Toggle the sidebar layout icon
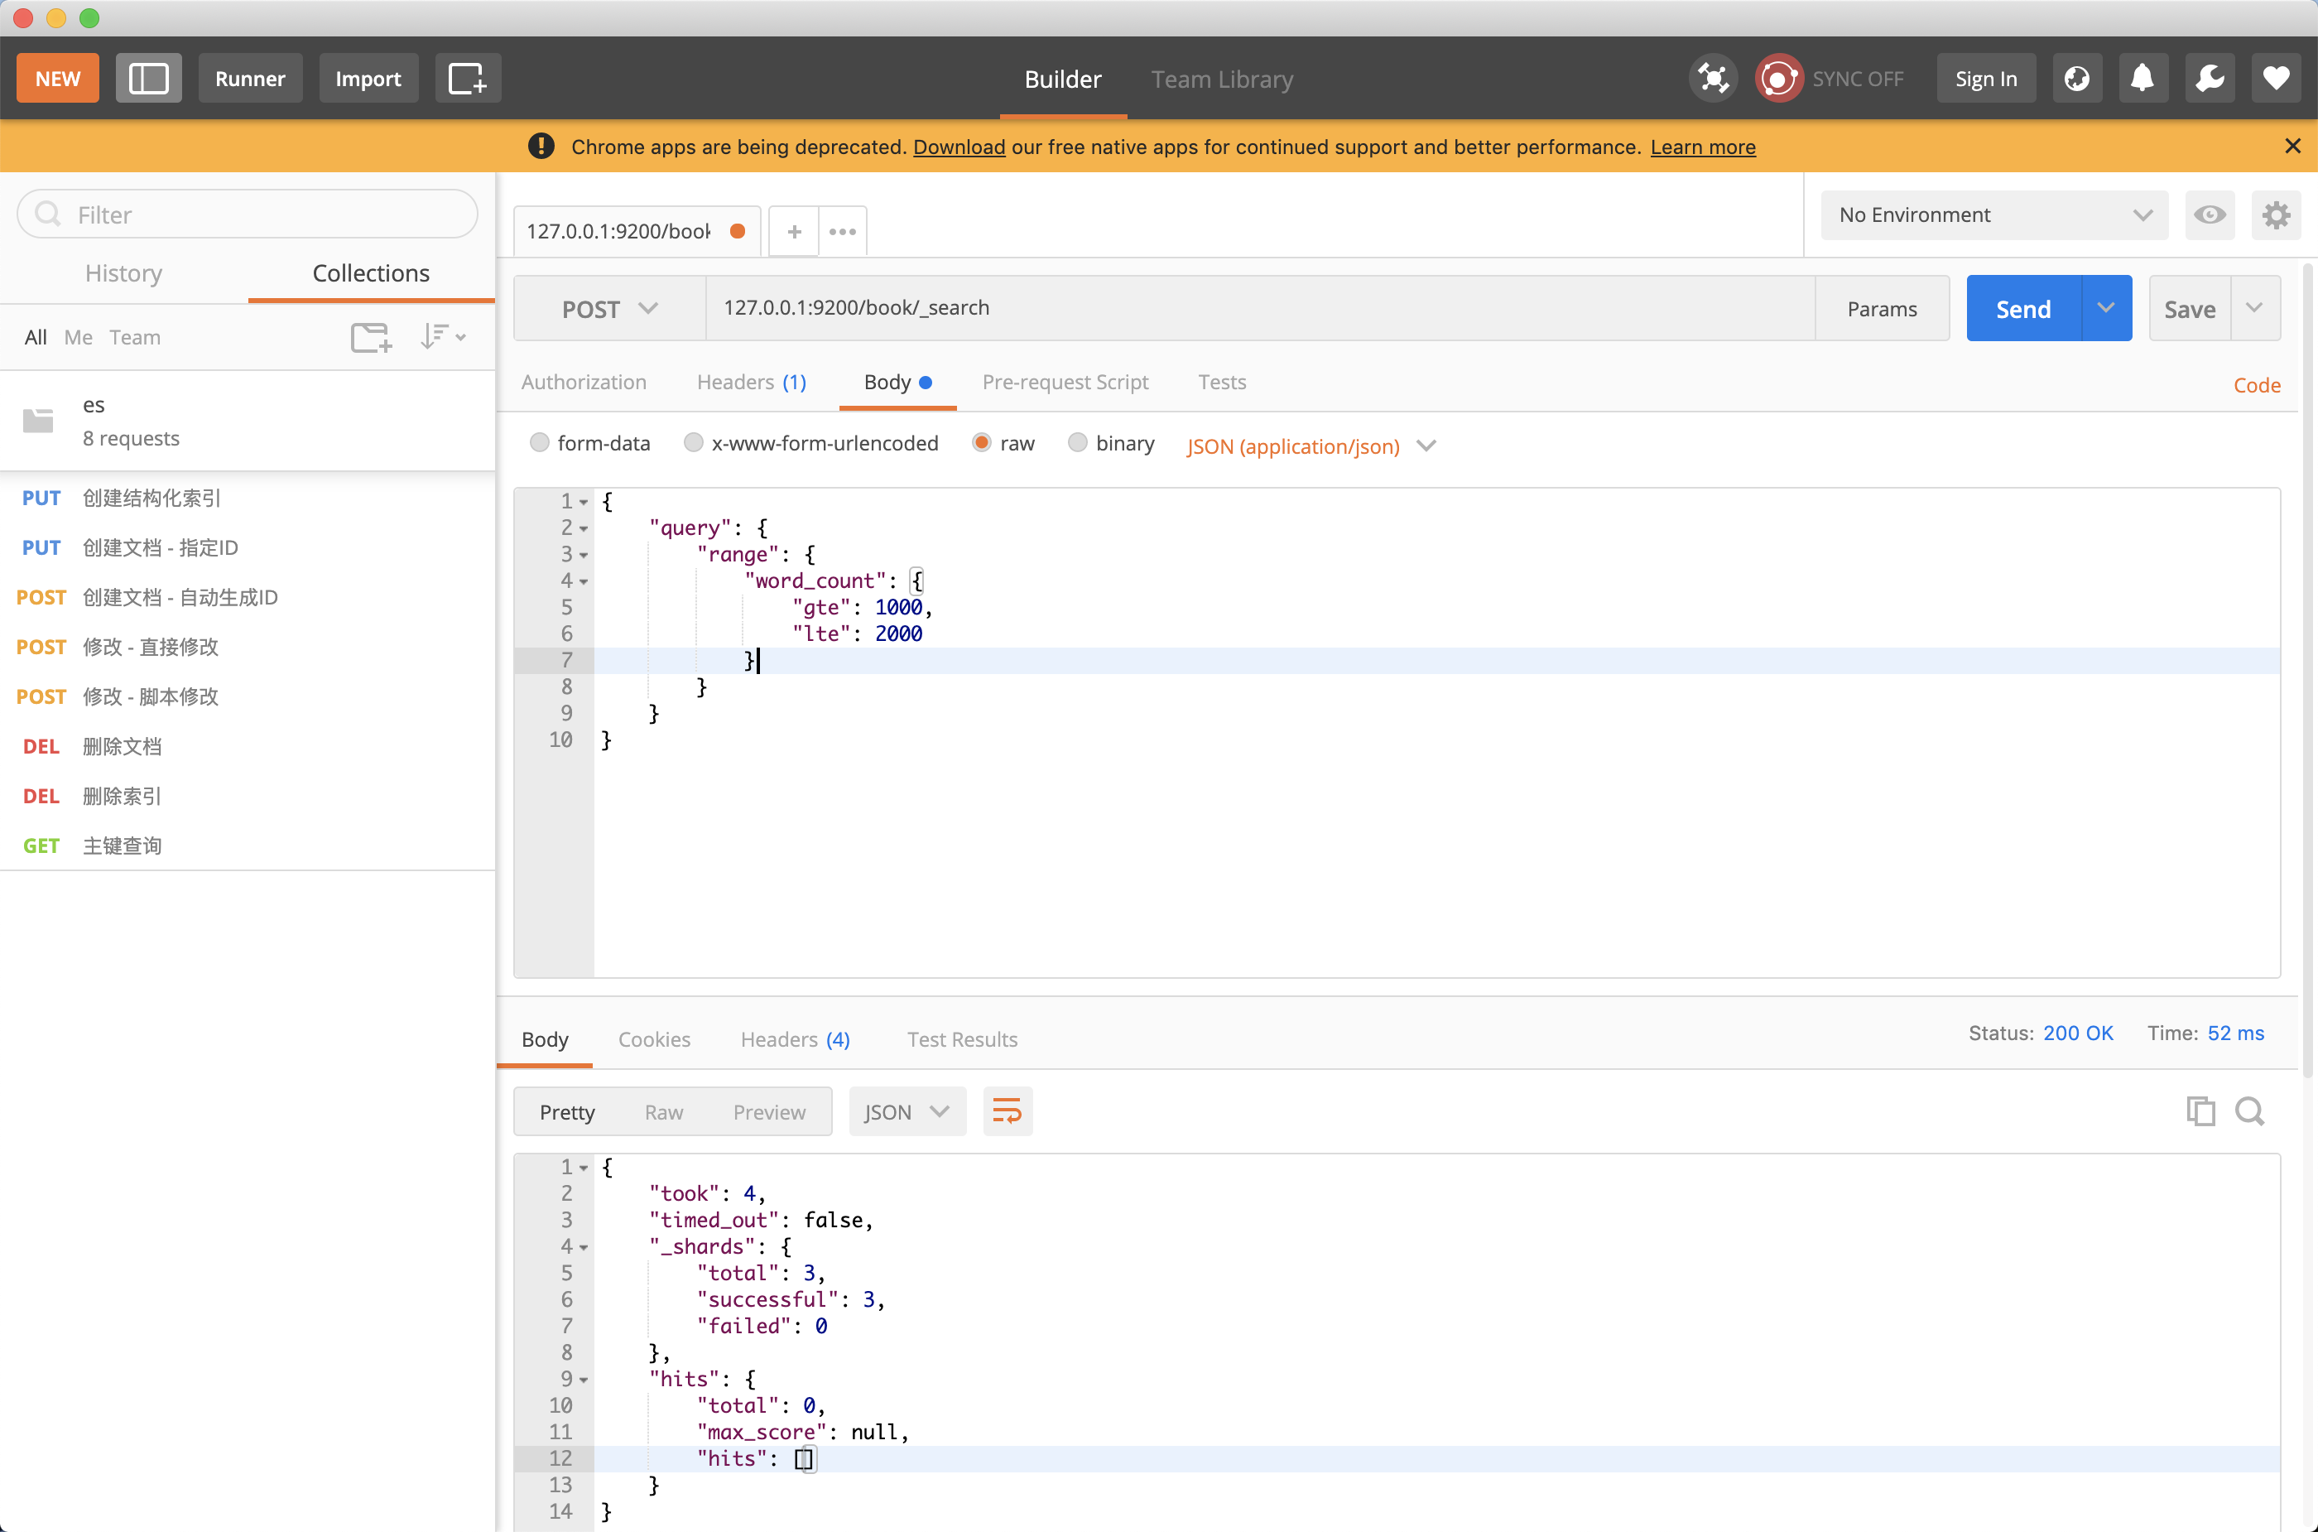This screenshot has width=2318, height=1532. tap(148, 78)
